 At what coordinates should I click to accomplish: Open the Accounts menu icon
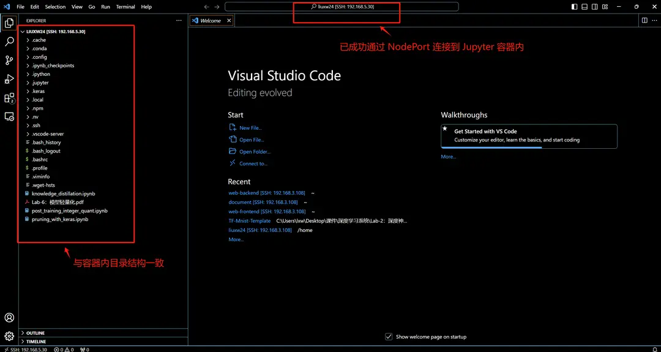tap(9, 318)
